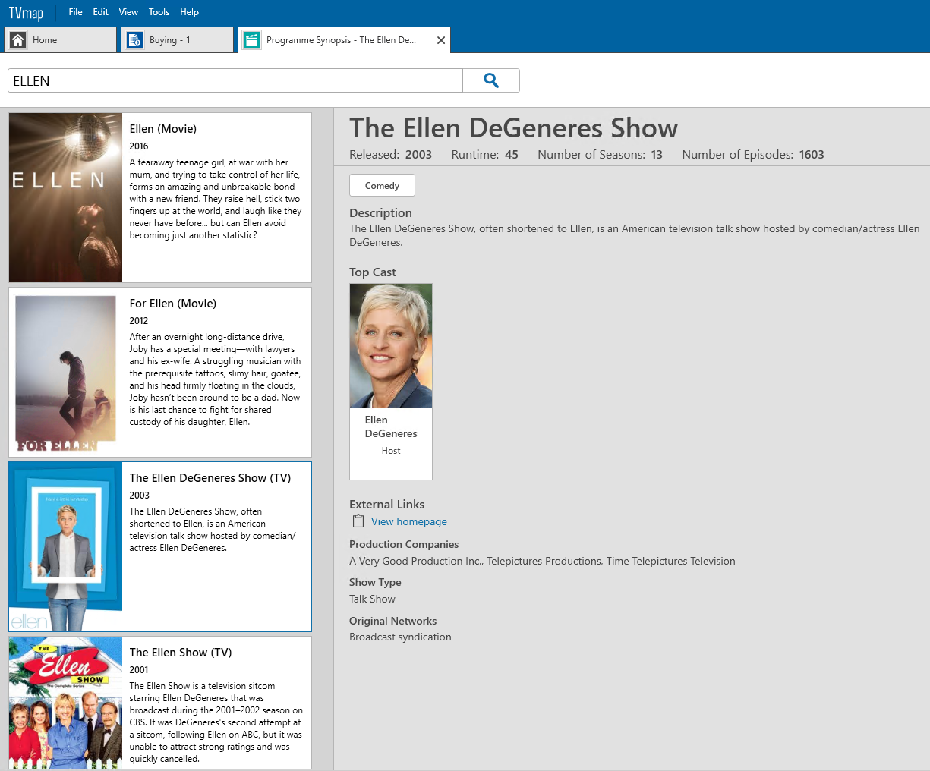Click the Host role label
The height and width of the screenshot is (771, 930).
391,451
